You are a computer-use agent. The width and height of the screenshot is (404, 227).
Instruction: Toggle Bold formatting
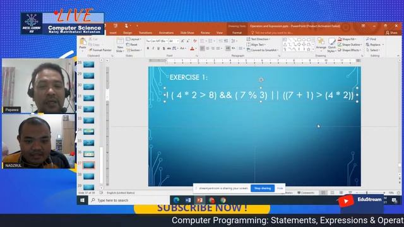pos(148,49)
